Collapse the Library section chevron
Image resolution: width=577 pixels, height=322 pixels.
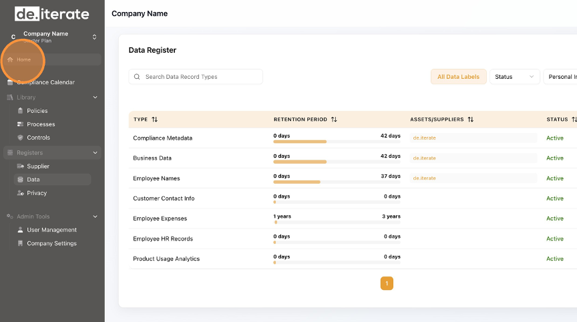point(95,98)
